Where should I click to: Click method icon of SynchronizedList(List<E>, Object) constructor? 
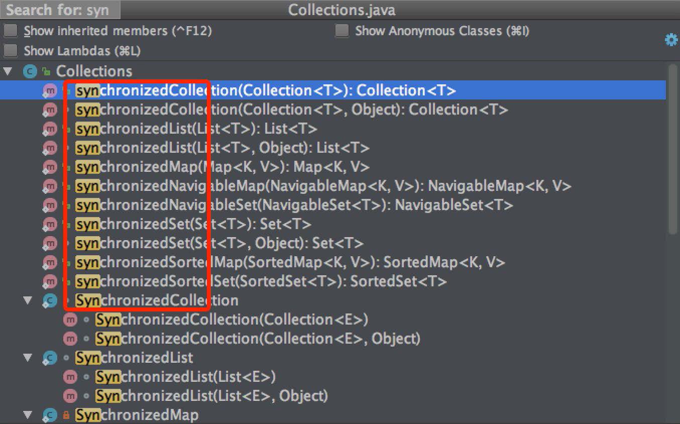70,396
